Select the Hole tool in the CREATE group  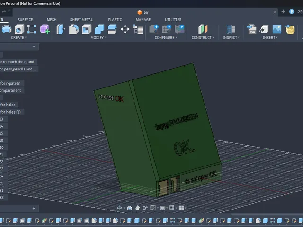click(19, 29)
